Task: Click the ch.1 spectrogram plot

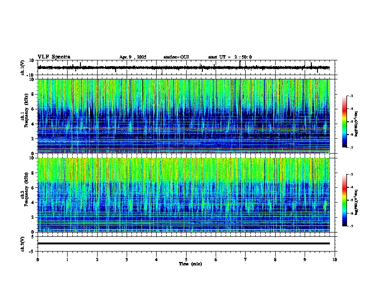Action: (x=184, y=116)
